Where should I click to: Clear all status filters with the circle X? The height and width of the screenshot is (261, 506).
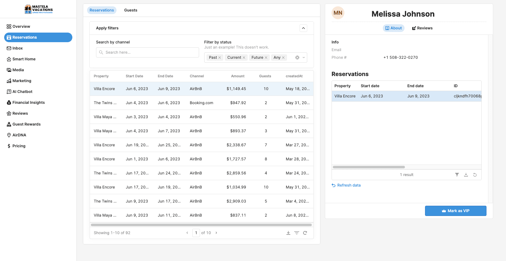point(297,58)
